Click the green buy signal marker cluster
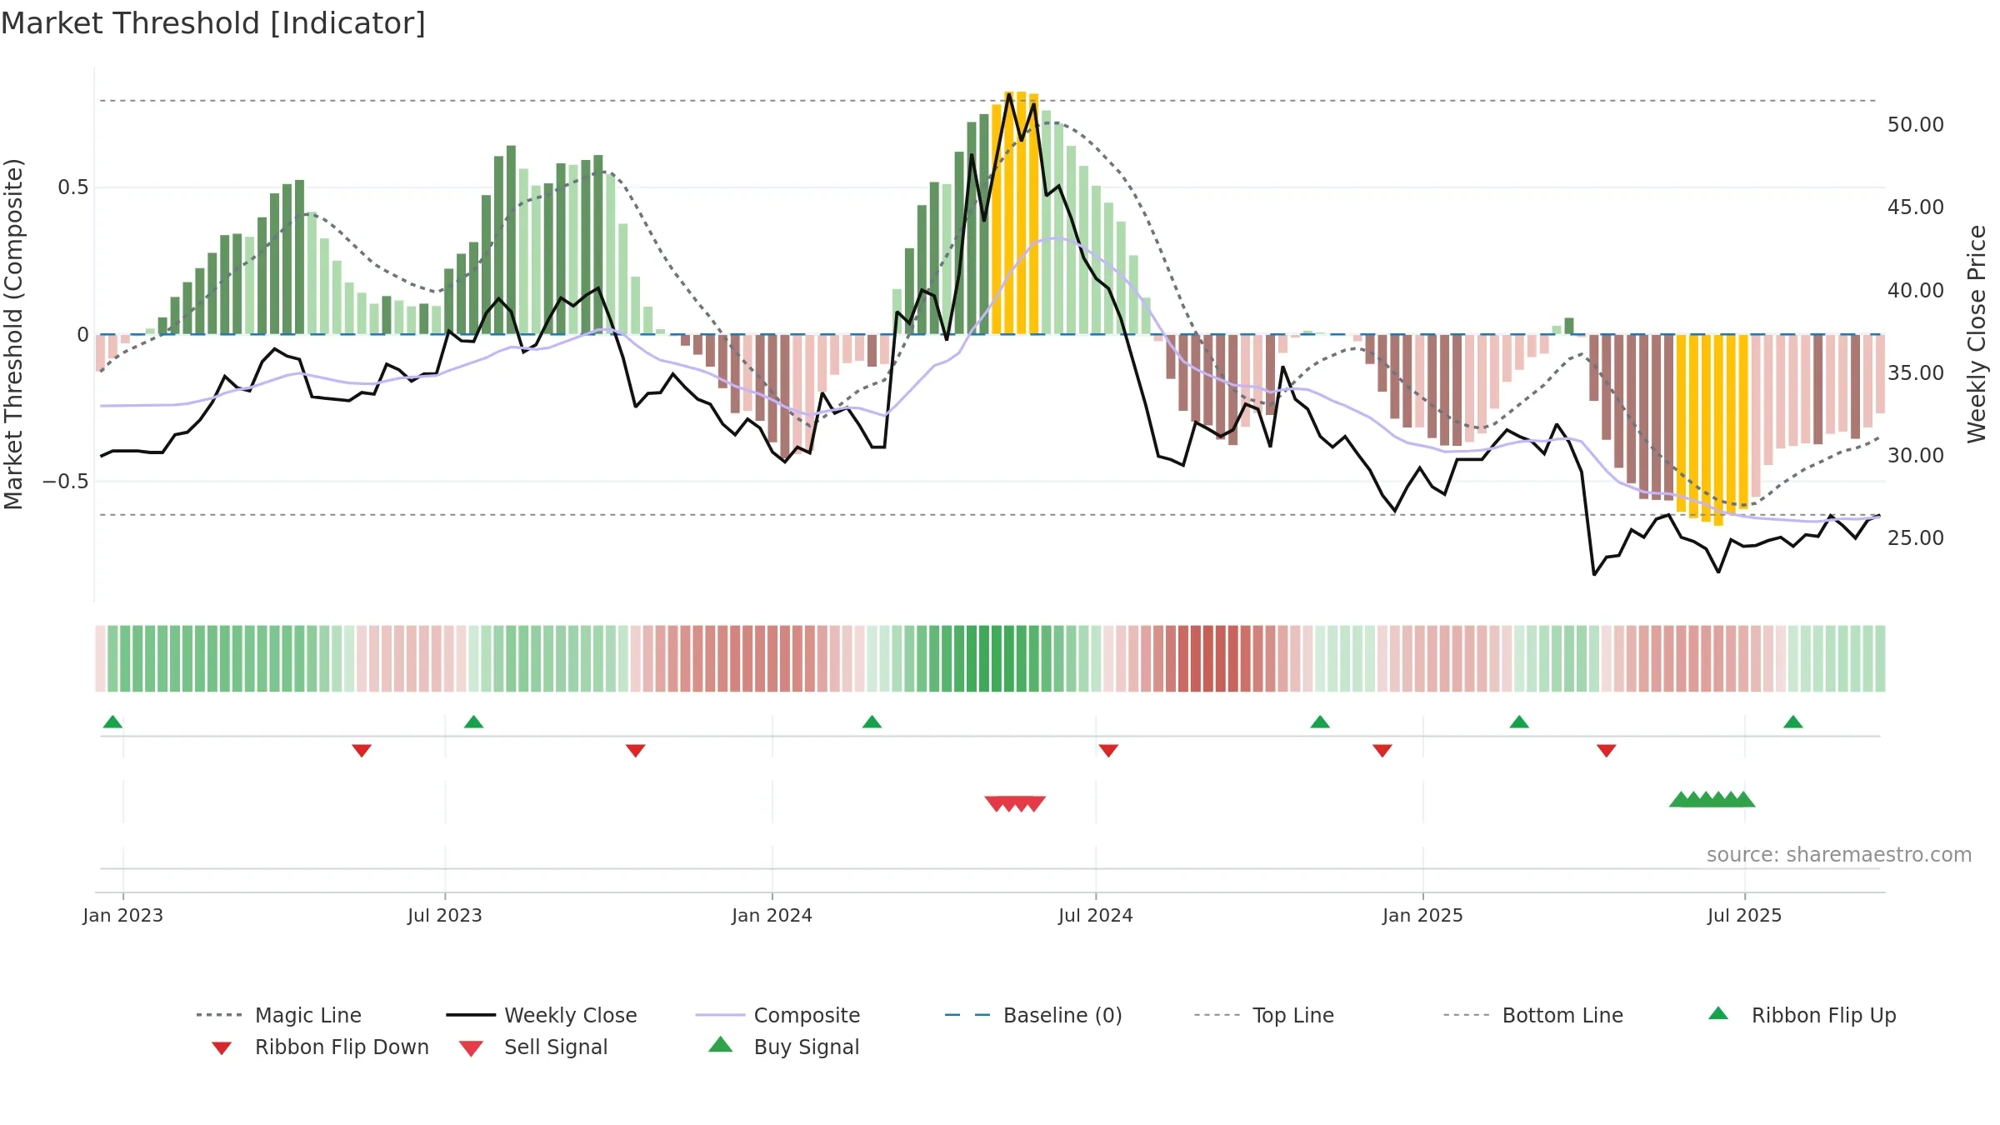 1712,799
